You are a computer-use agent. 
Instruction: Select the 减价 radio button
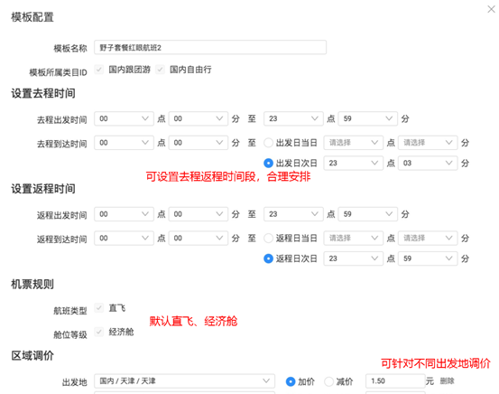328,381
